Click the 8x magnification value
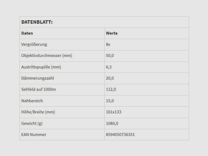The image size is (208, 156). click(108, 44)
